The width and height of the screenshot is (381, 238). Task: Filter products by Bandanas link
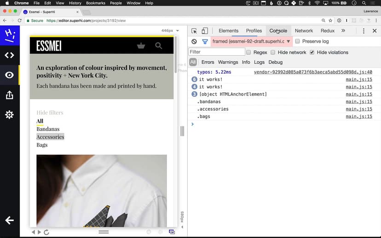(48, 129)
